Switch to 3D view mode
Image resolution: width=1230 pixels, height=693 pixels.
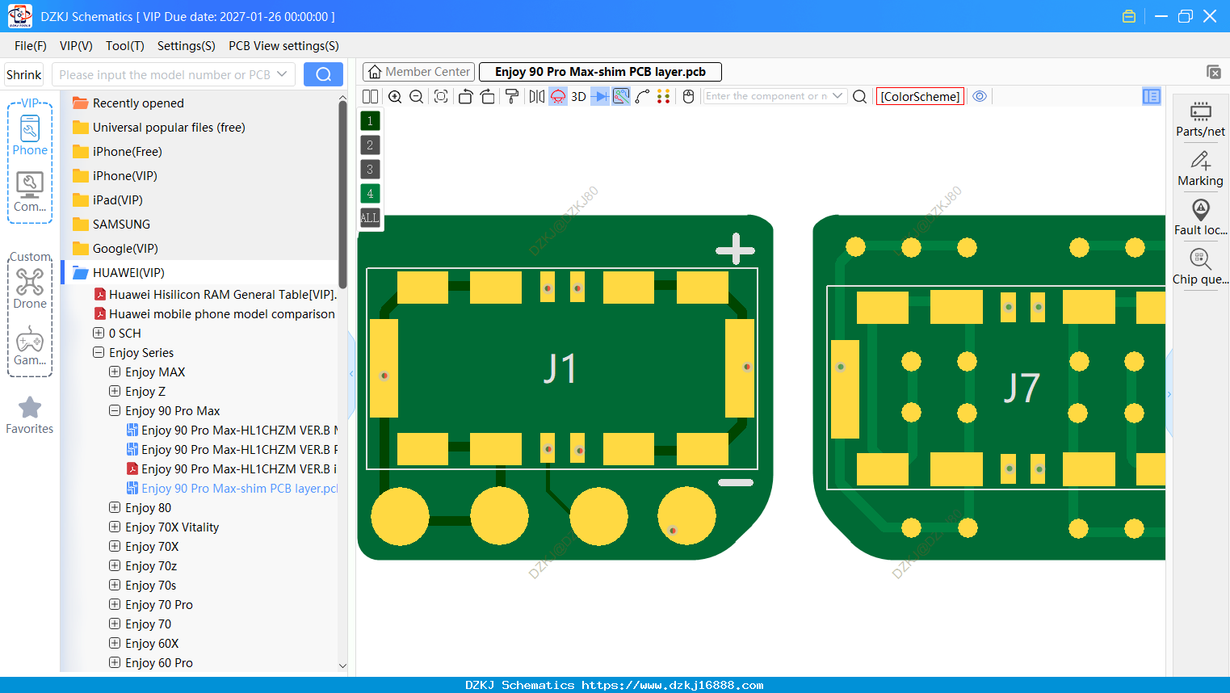pos(578,97)
